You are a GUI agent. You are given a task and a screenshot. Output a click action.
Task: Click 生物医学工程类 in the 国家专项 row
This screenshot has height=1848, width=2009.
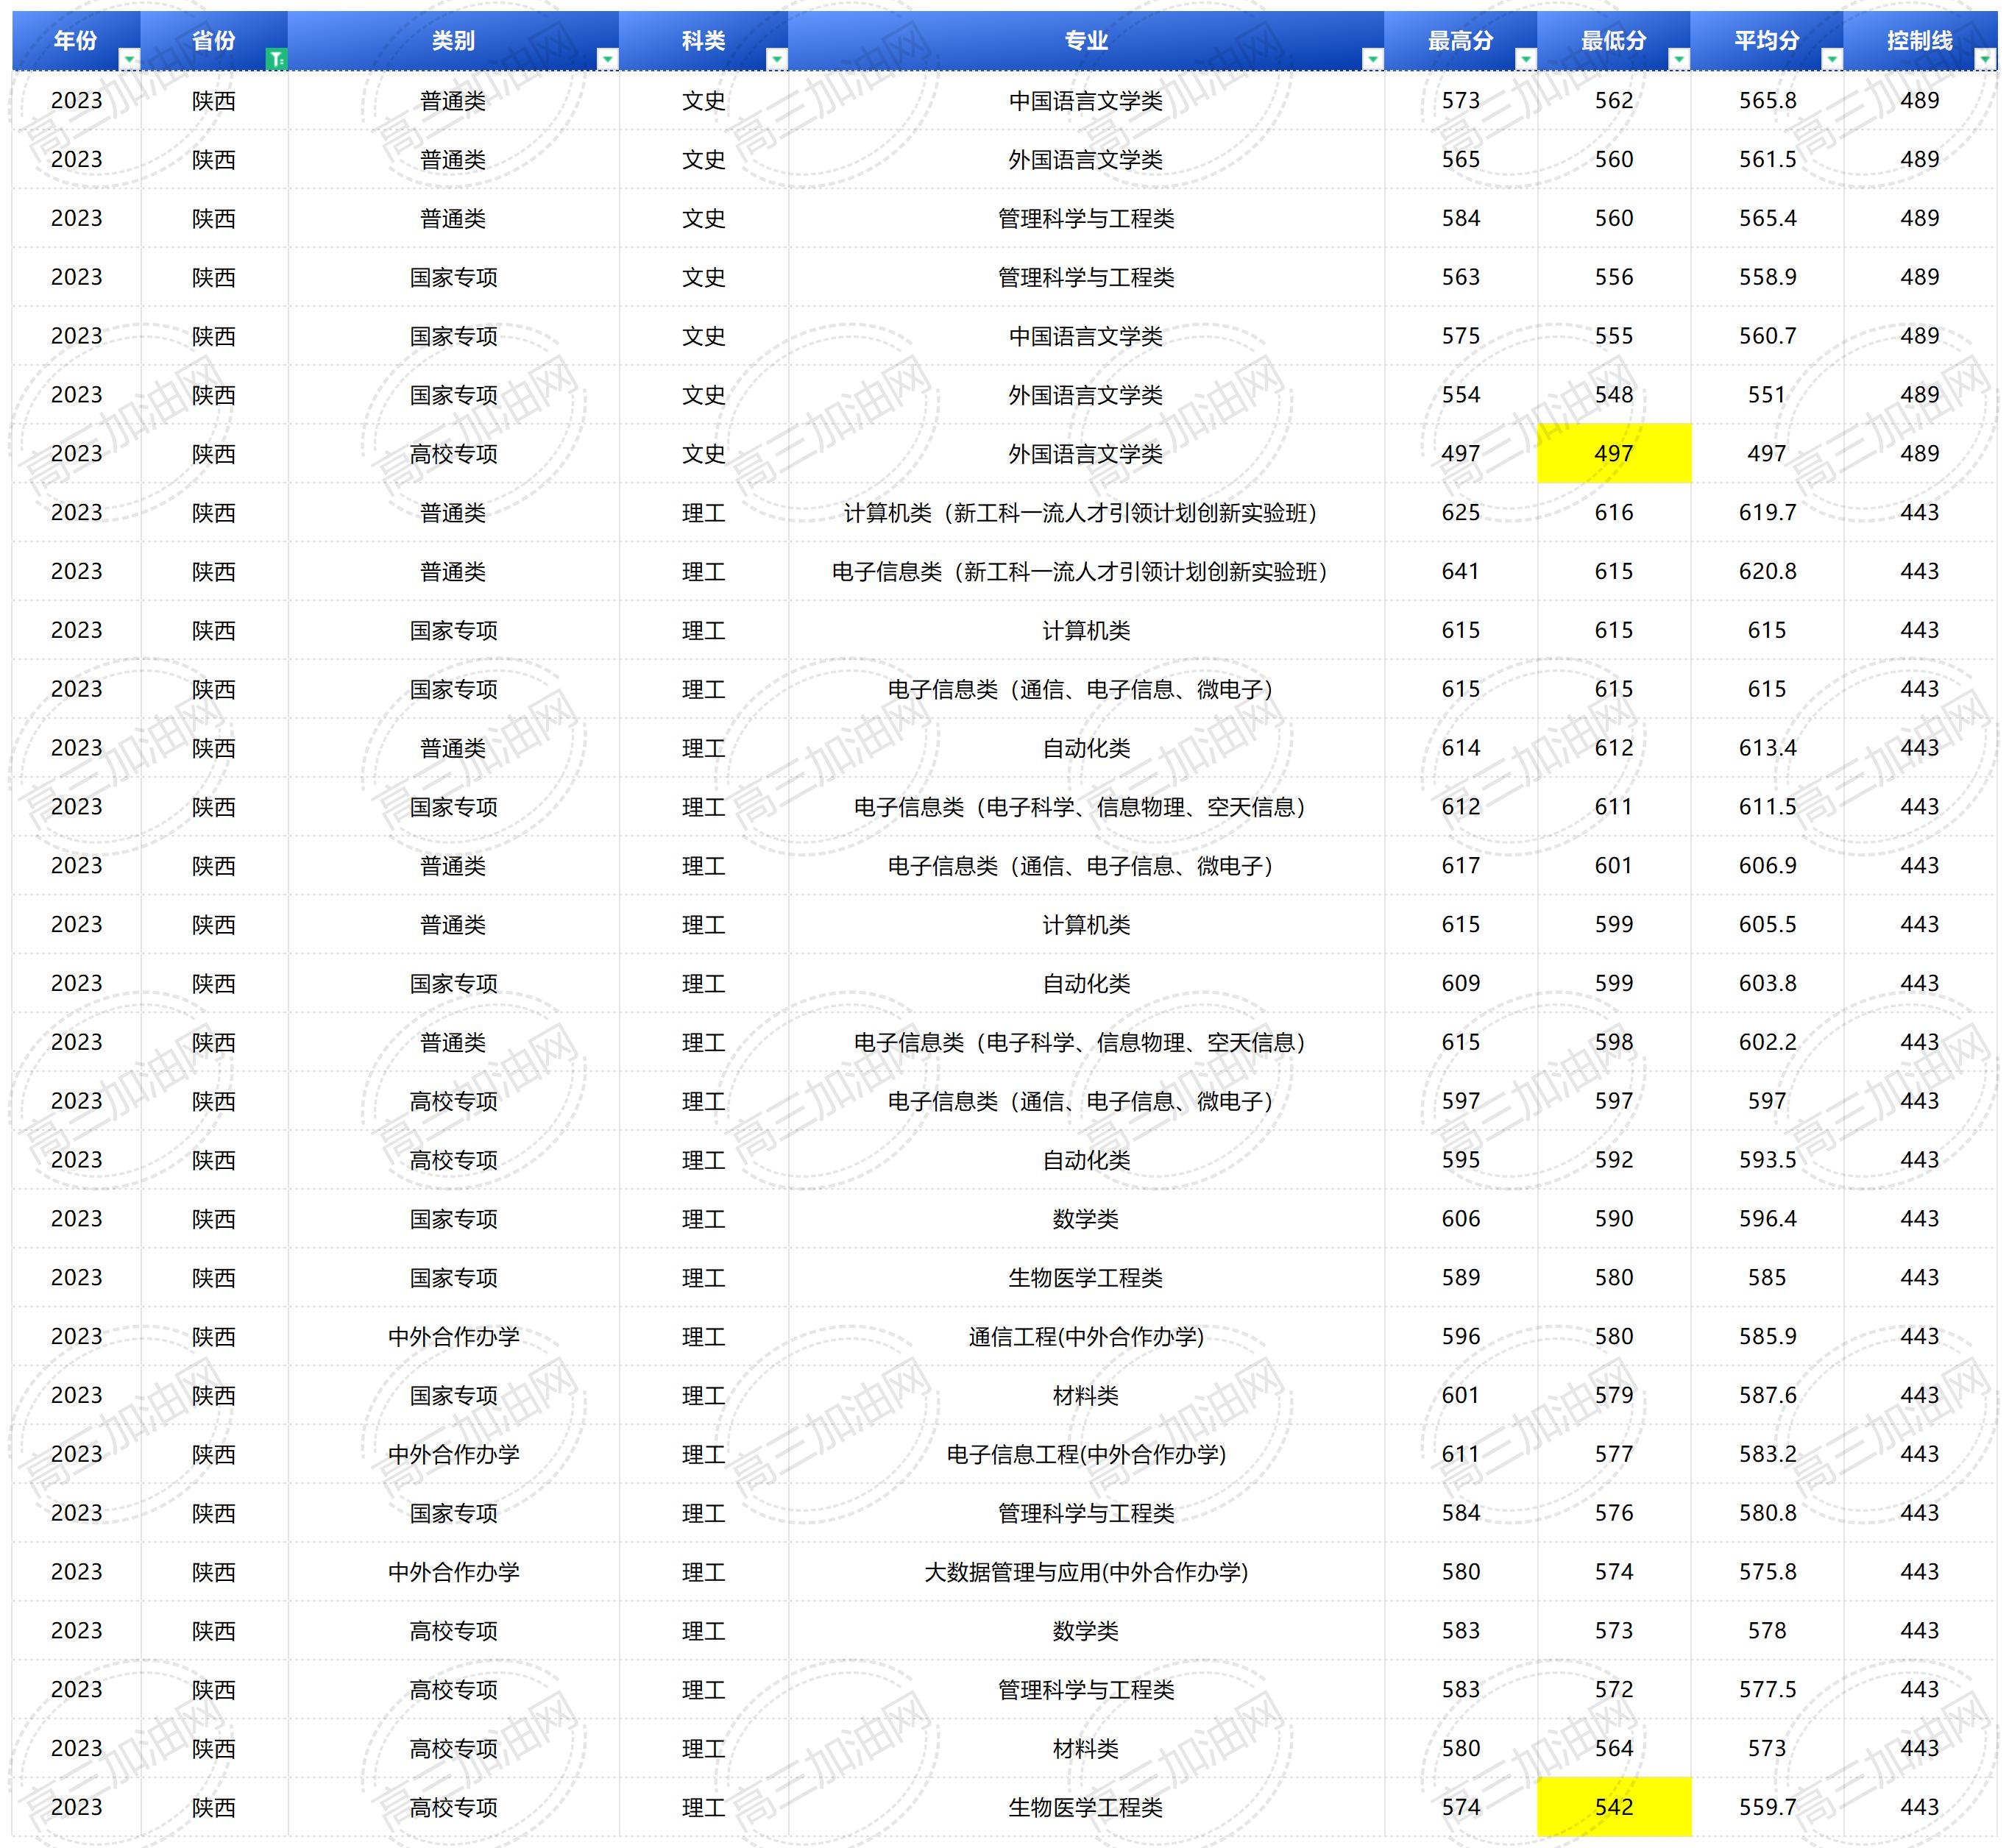pos(1086,1277)
